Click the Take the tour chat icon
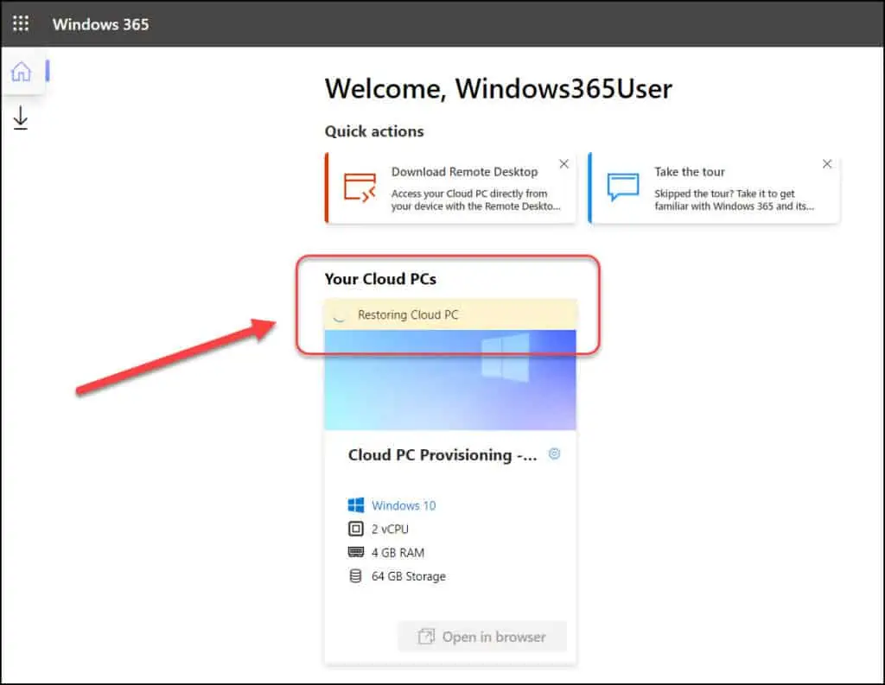 pos(623,187)
